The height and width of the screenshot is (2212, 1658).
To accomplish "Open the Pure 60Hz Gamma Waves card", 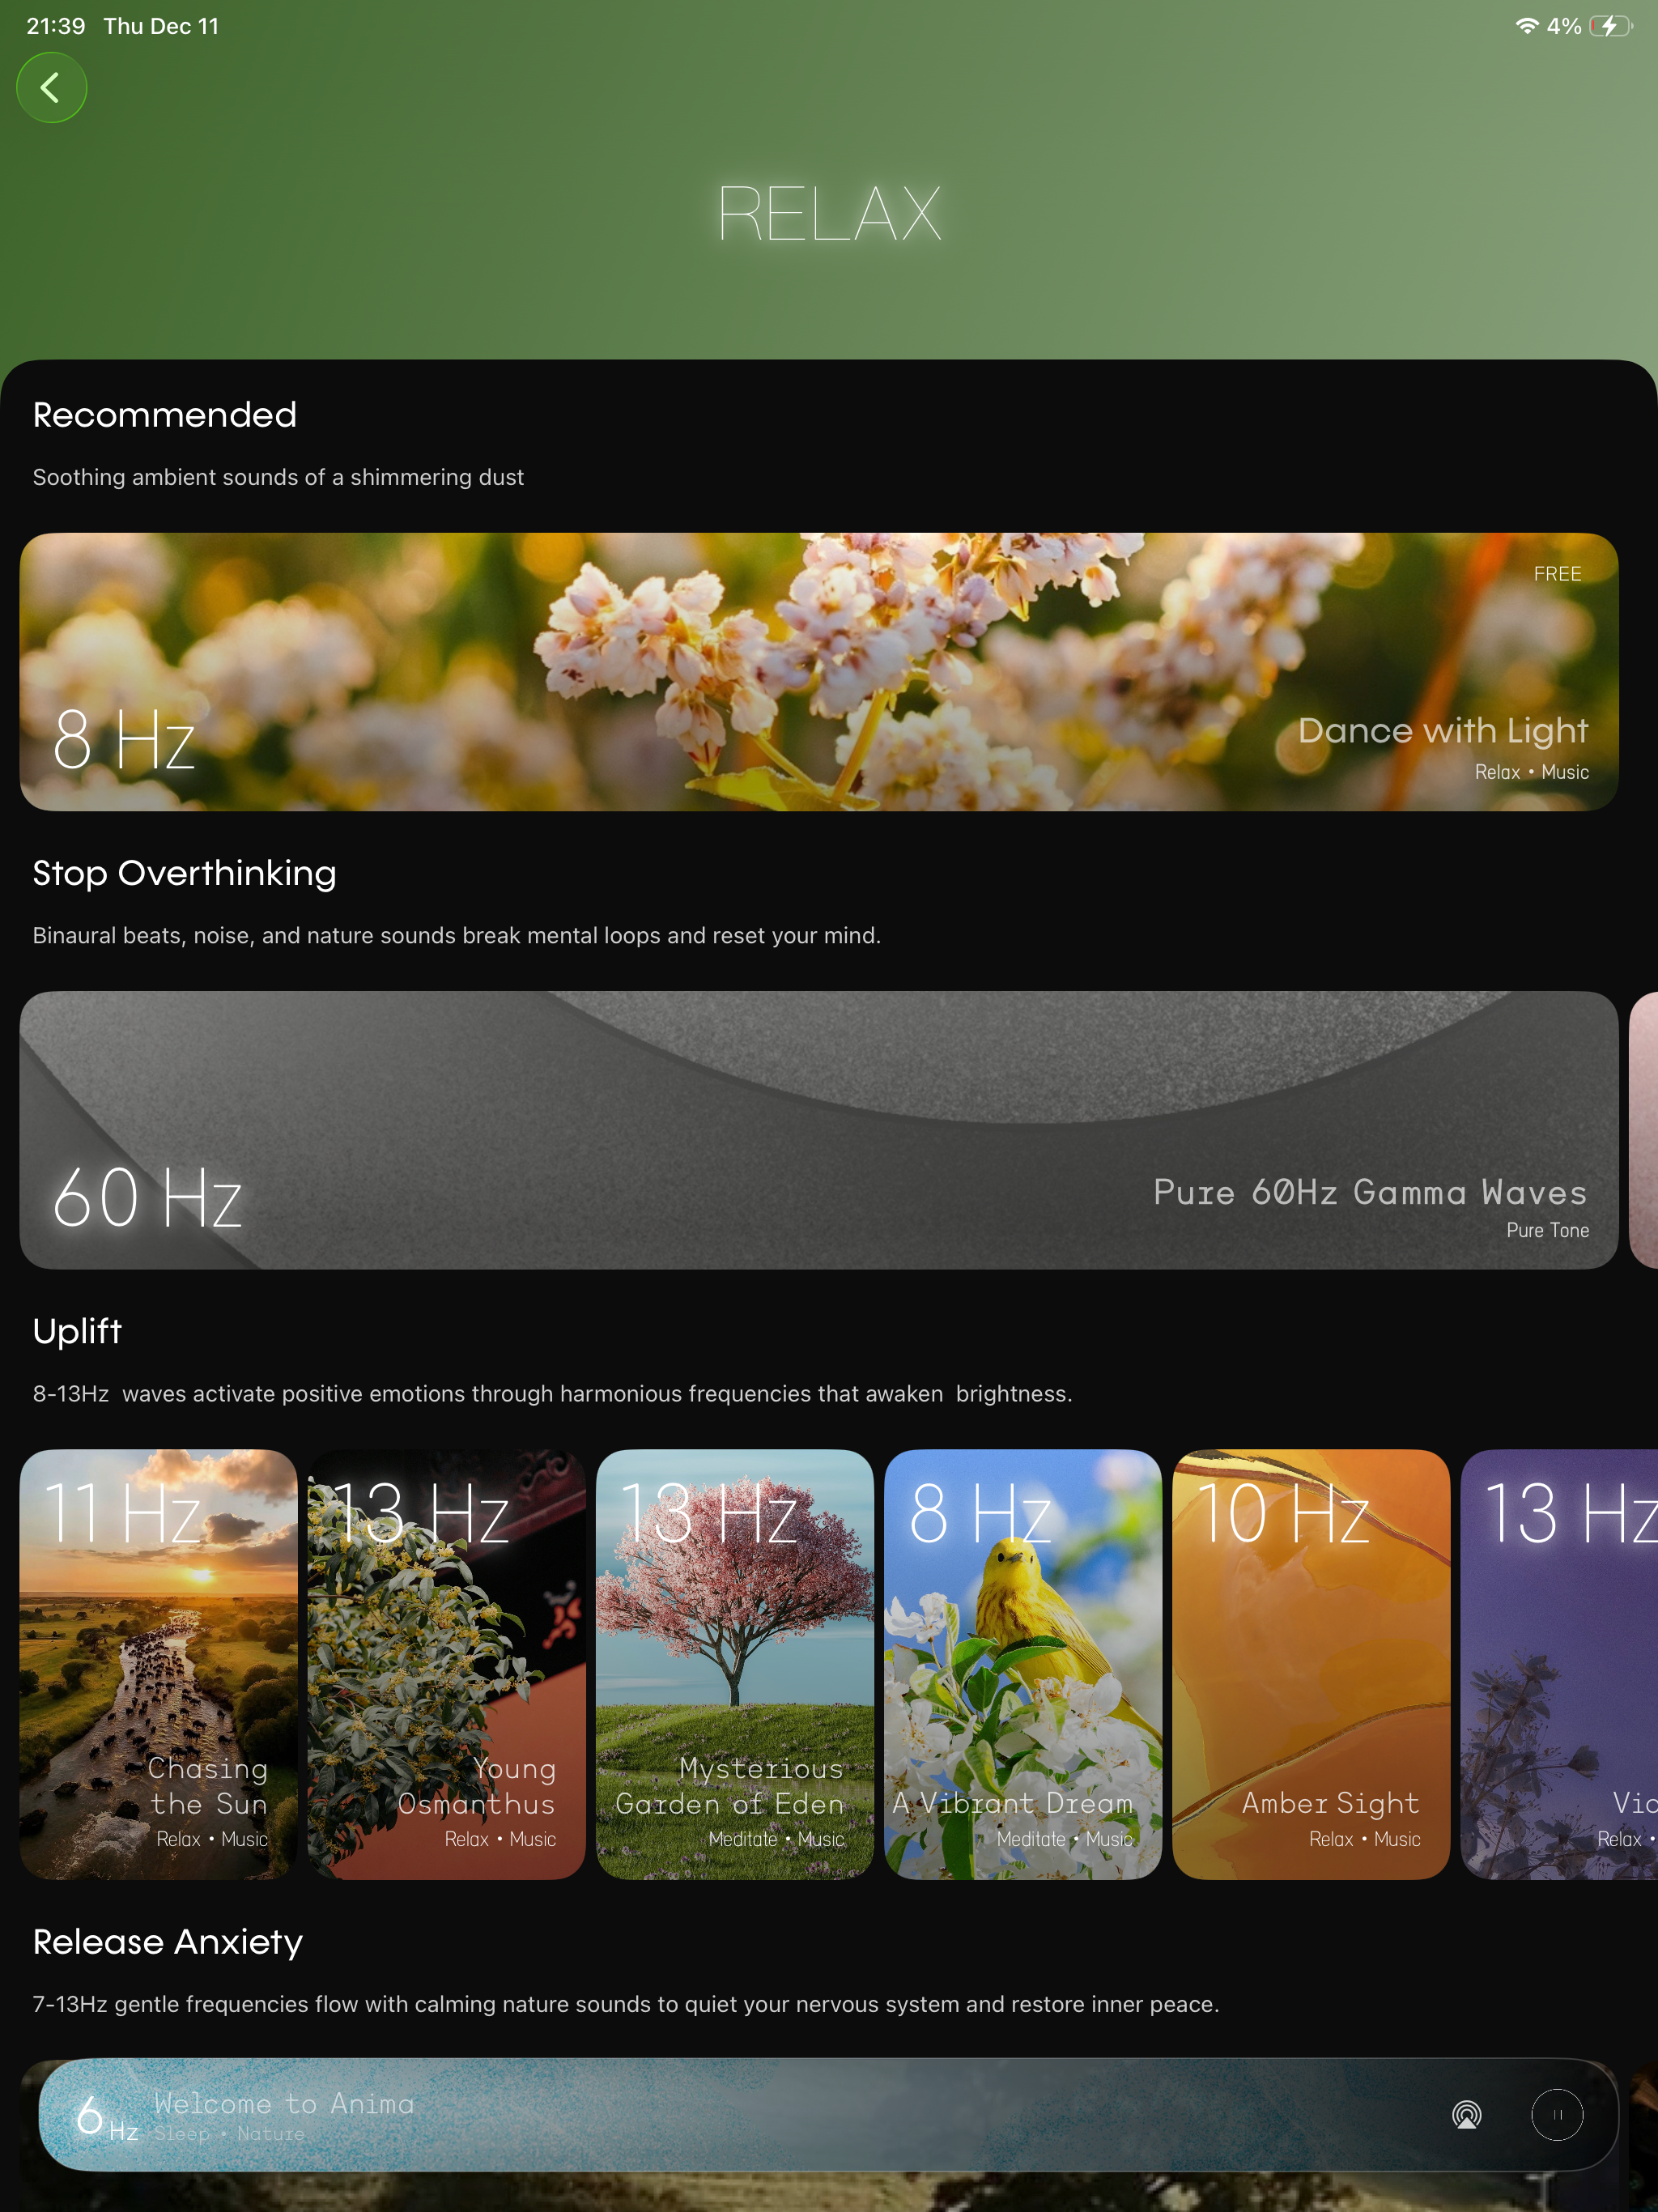I will tap(819, 1130).
